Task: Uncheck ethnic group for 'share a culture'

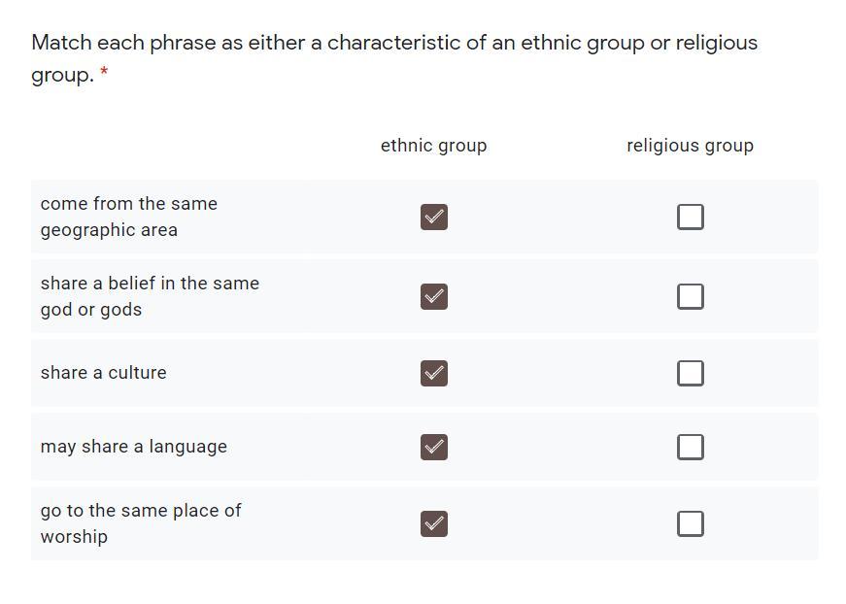Action: point(434,373)
